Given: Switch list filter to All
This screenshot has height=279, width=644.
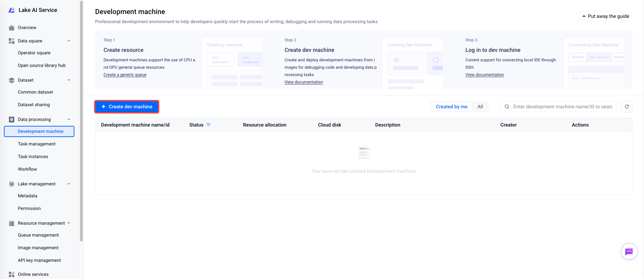Looking at the screenshot, I should [x=480, y=107].
